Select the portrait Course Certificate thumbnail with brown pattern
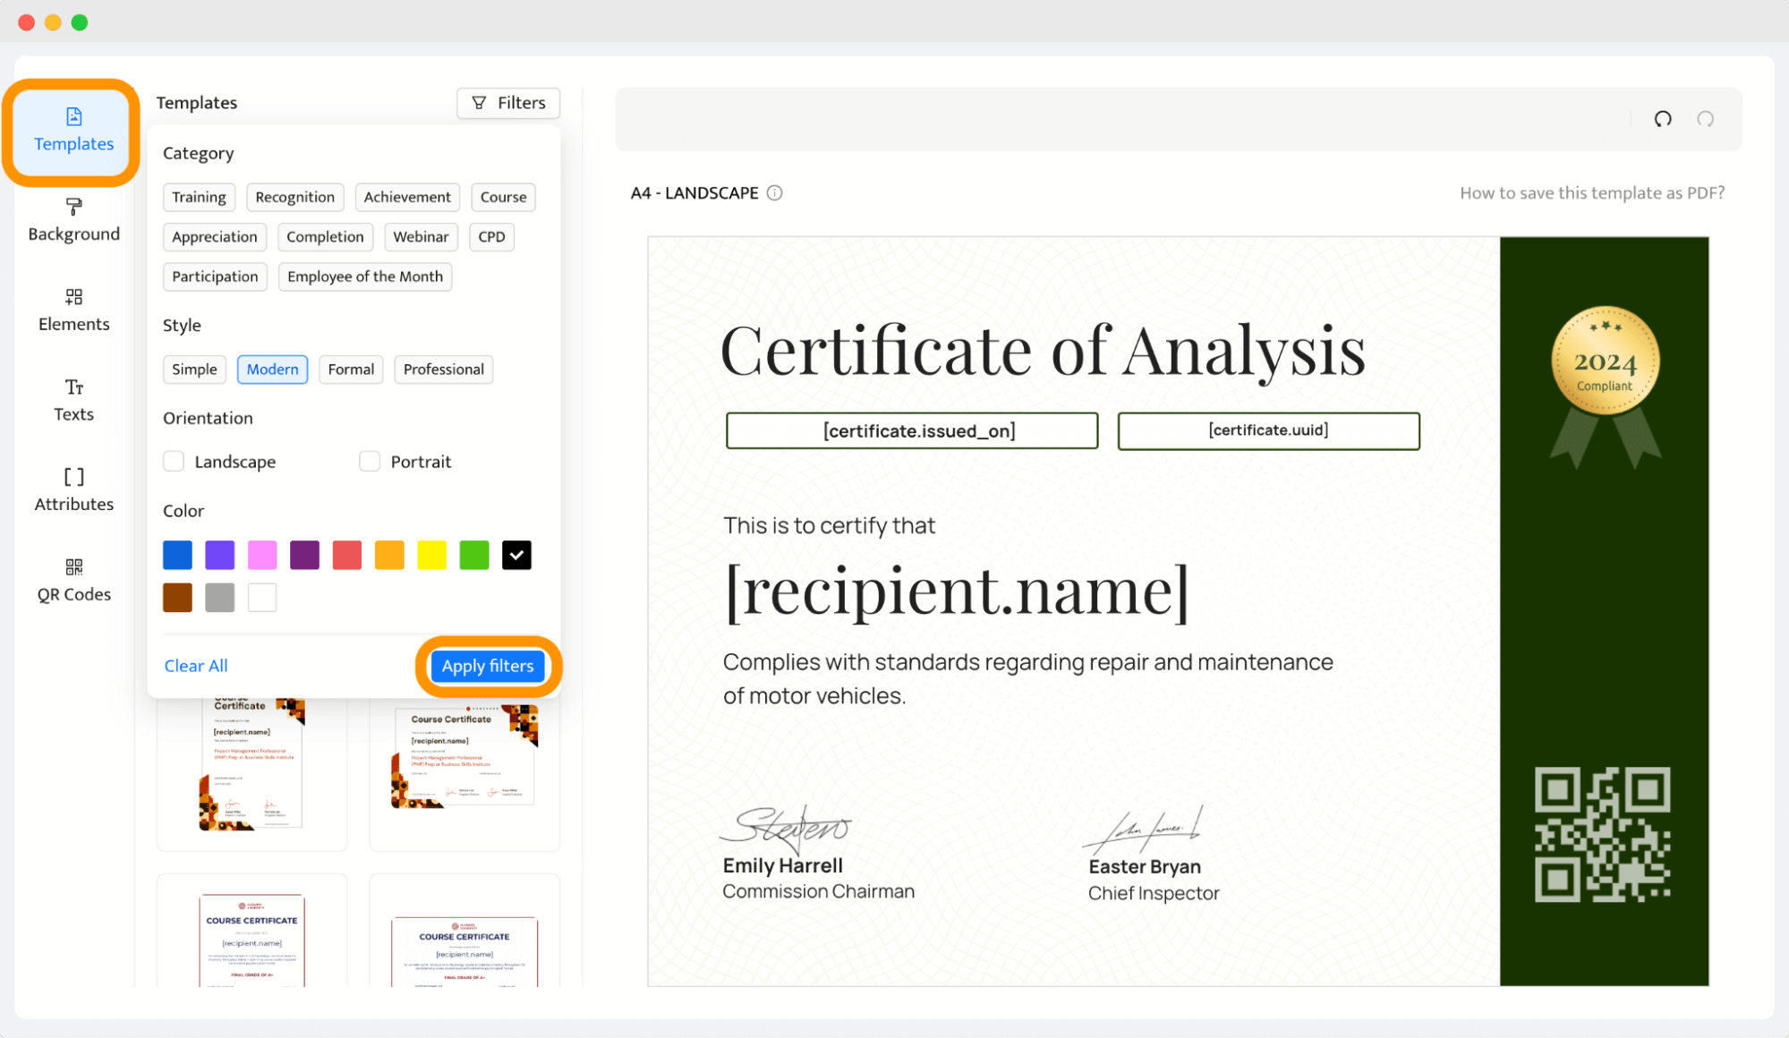The width and height of the screenshot is (1789, 1038). [x=251, y=767]
